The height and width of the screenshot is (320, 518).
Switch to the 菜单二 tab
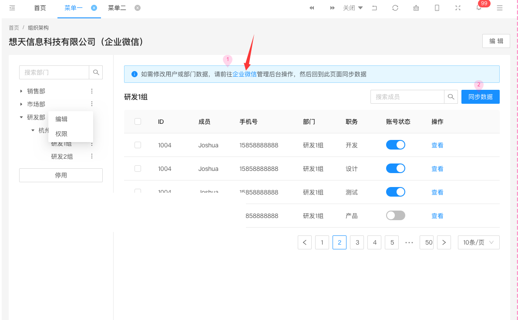click(117, 8)
